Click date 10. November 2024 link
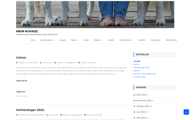 36,115
